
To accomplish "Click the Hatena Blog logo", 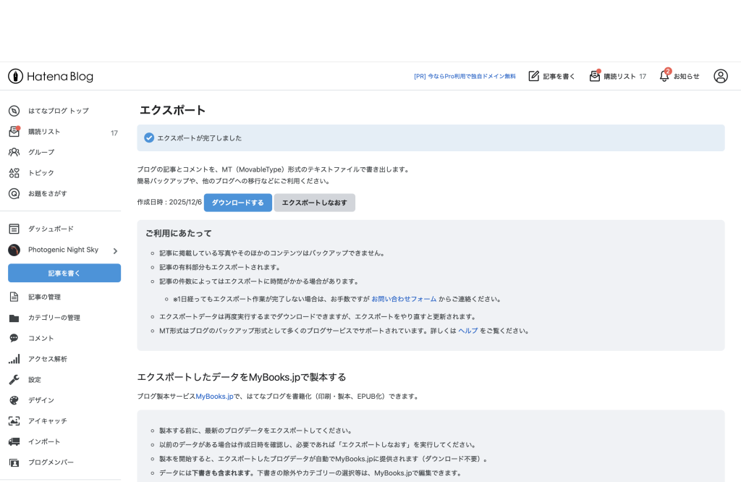I will (51, 76).
